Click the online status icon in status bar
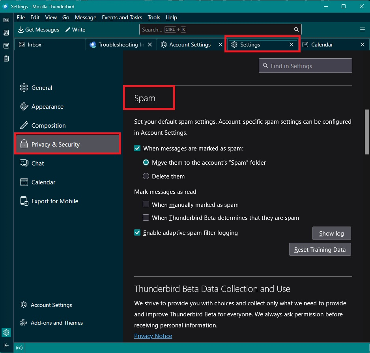The image size is (370, 353). click(19, 347)
